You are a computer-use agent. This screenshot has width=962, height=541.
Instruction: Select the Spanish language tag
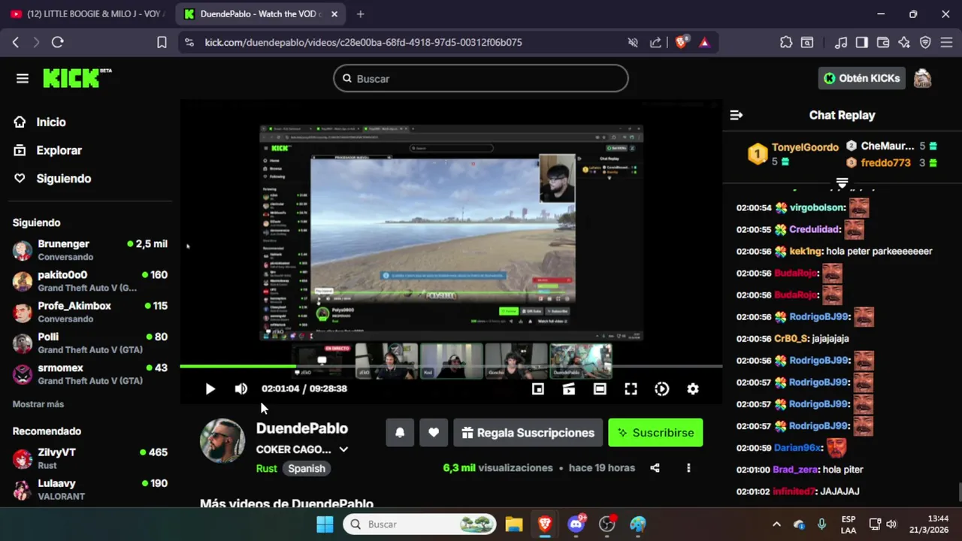tap(307, 468)
